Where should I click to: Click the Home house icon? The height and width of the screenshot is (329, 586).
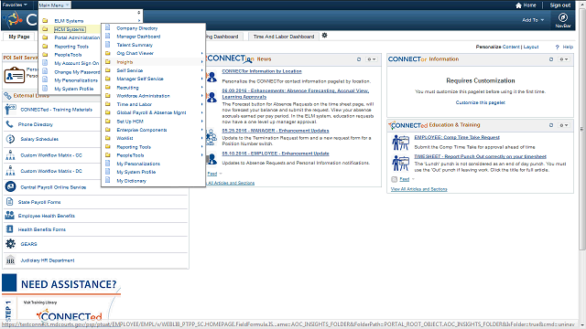click(x=518, y=5)
